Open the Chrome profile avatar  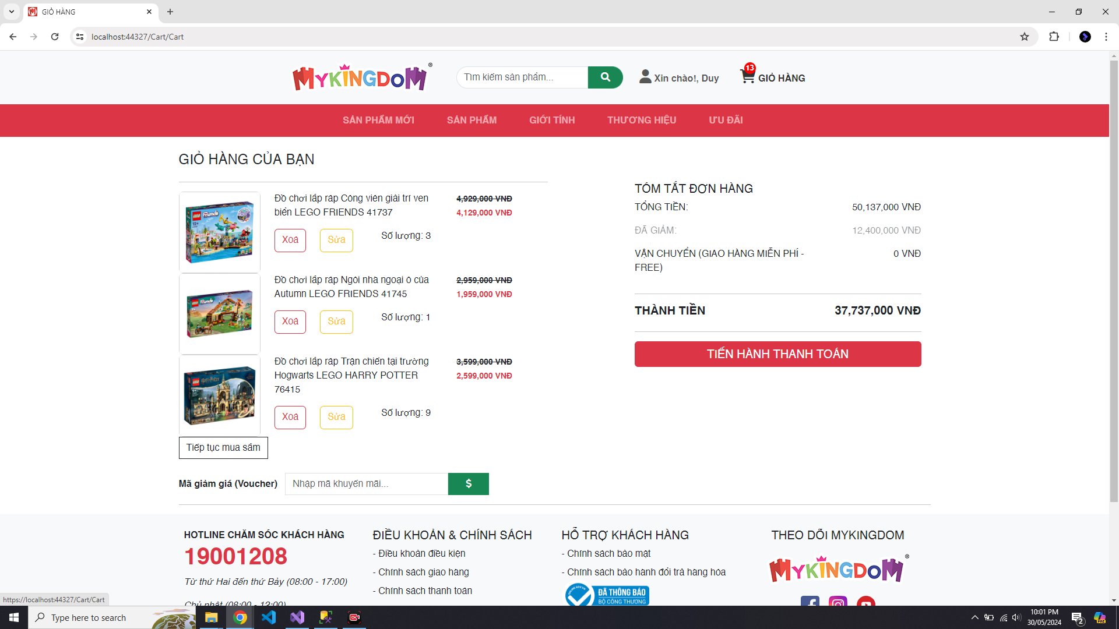pyautogui.click(x=1085, y=37)
